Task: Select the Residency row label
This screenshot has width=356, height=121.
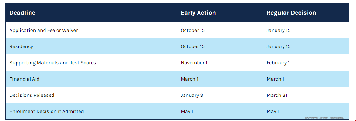Action: (21, 46)
